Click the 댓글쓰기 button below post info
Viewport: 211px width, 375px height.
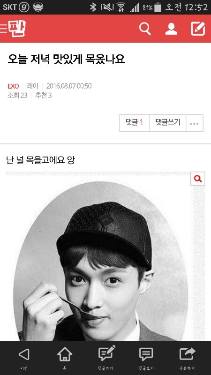click(x=168, y=123)
